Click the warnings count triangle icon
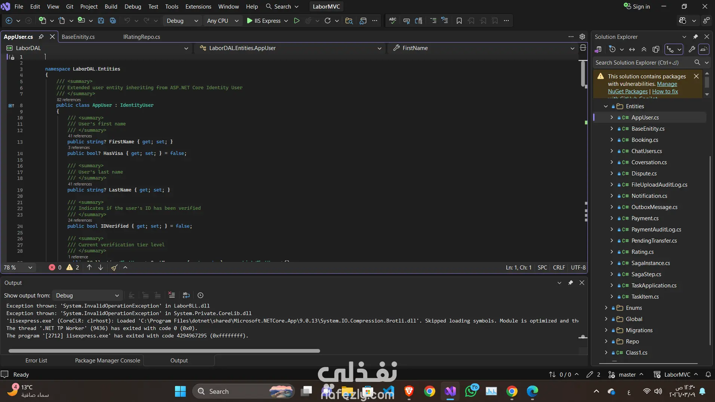The image size is (715, 402). pos(70,268)
